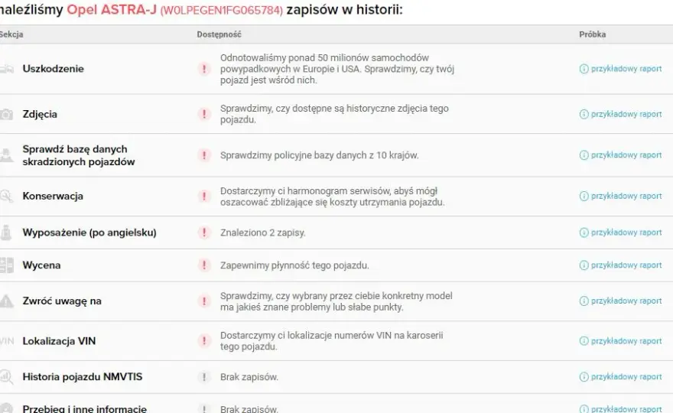This screenshot has width=673, height=413.
Task: Open przykładowy raport for Historia pojazdu NMVTIS
Action: coord(621,377)
